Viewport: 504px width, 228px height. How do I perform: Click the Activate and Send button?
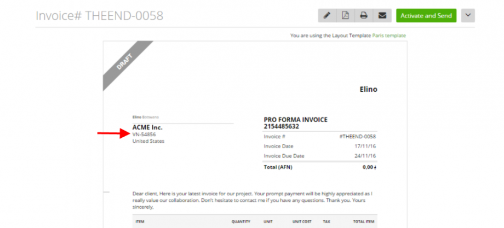[426, 15]
